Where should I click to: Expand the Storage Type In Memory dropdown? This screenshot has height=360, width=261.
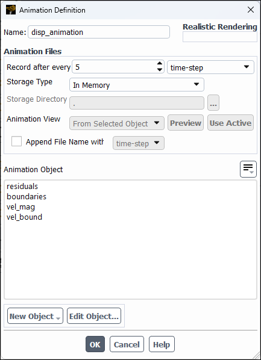click(137, 85)
